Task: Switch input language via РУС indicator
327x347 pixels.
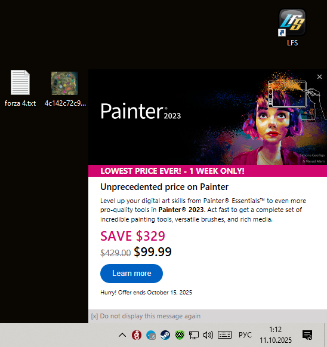Action: point(245,335)
